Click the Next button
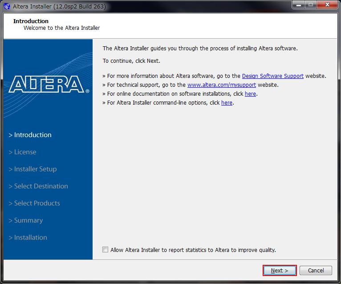This screenshot has width=341, height=284. [280, 270]
